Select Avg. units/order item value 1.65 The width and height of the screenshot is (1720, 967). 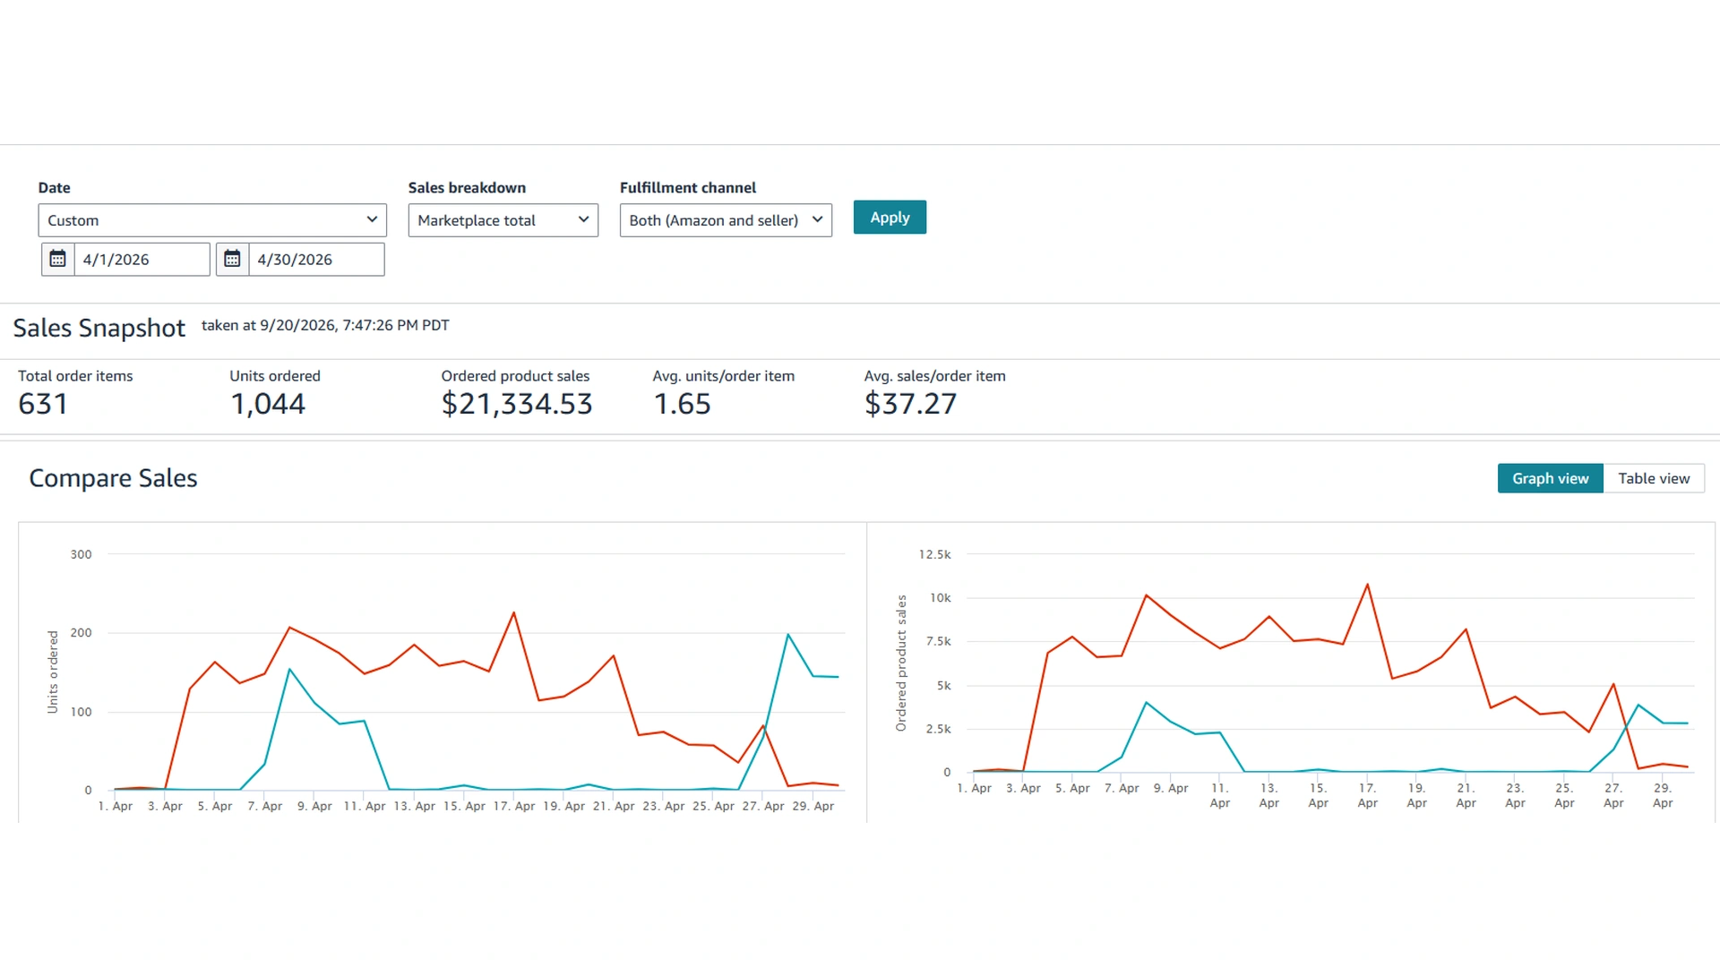tap(682, 404)
